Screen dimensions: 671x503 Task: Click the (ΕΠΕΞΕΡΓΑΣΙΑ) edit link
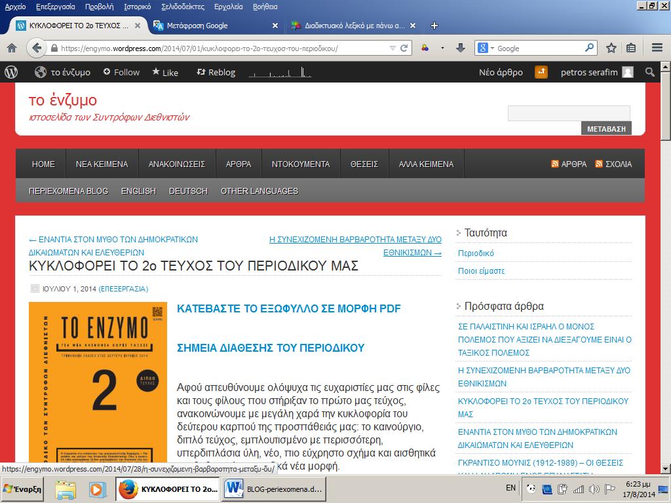coord(123,289)
